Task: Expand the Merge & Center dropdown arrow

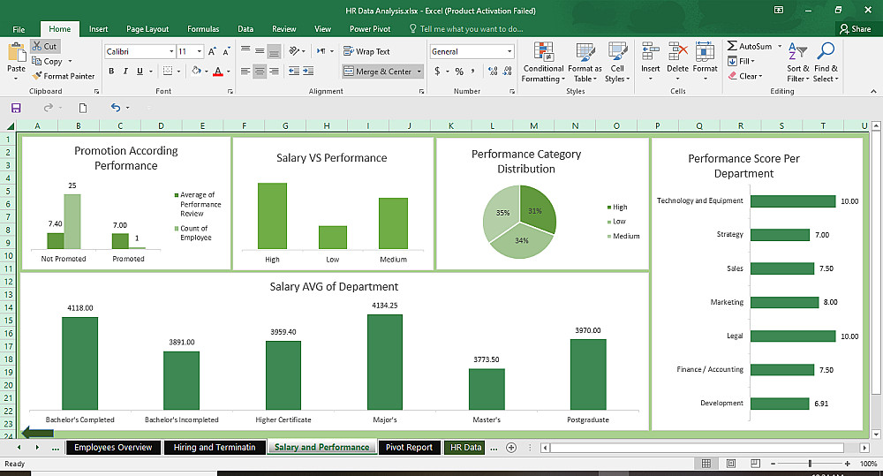Action: tap(419, 72)
